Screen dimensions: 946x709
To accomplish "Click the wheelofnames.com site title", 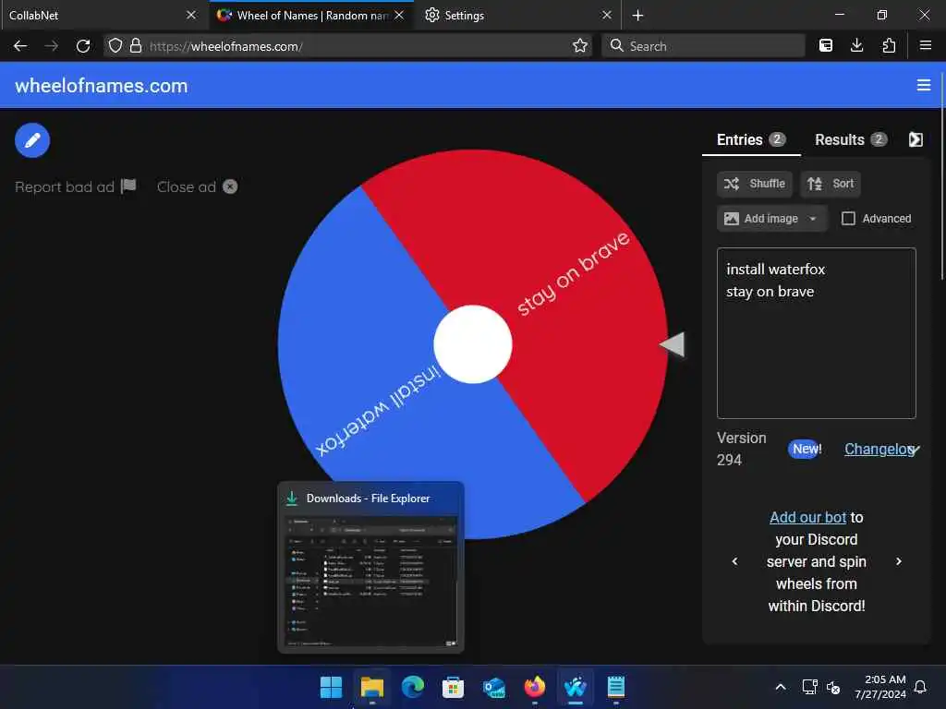I will pyautogui.click(x=101, y=86).
